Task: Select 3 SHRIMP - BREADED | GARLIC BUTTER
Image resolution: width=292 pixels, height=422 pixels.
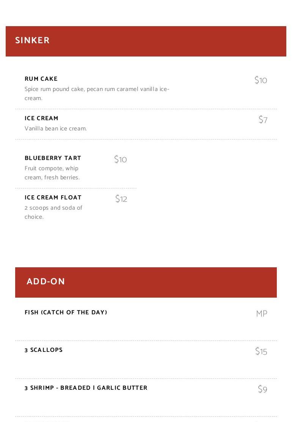Action: [86, 388]
